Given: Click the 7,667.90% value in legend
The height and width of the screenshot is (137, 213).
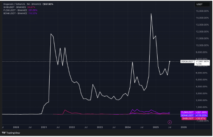Looking at the screenshot, I should 48,4.
